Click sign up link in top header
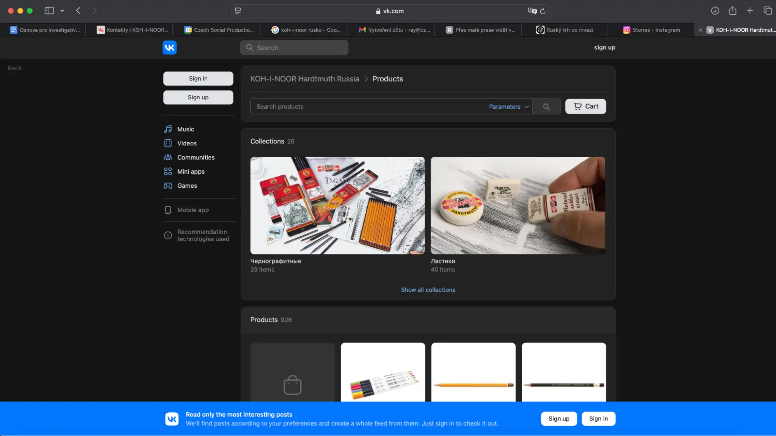Screen dimensions: 776x436 pos(604,47)
